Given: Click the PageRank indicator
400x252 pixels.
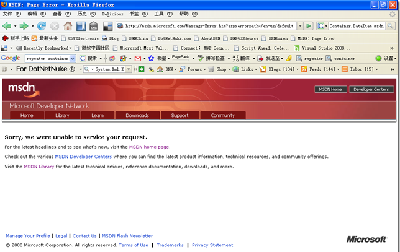Looking at the screenshot, I should coord(180,58).
